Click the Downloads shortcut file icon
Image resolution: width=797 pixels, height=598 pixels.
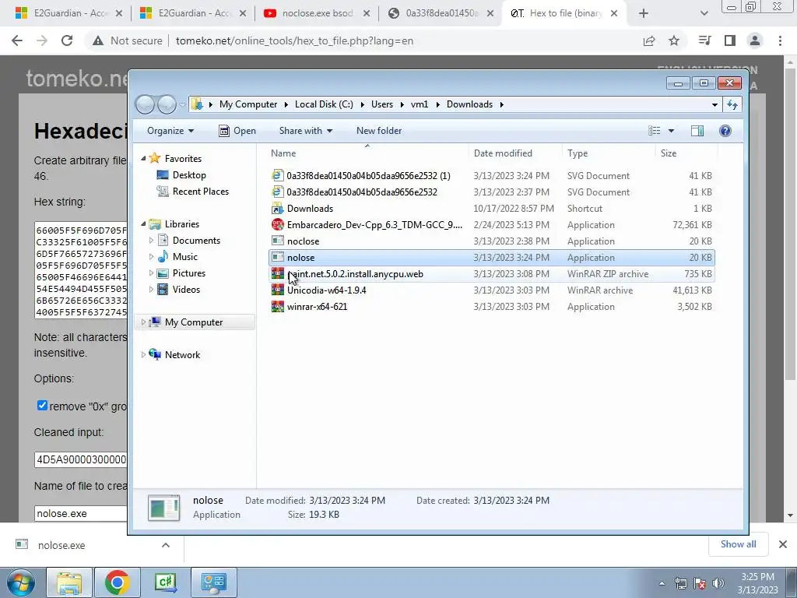(278, 209)
